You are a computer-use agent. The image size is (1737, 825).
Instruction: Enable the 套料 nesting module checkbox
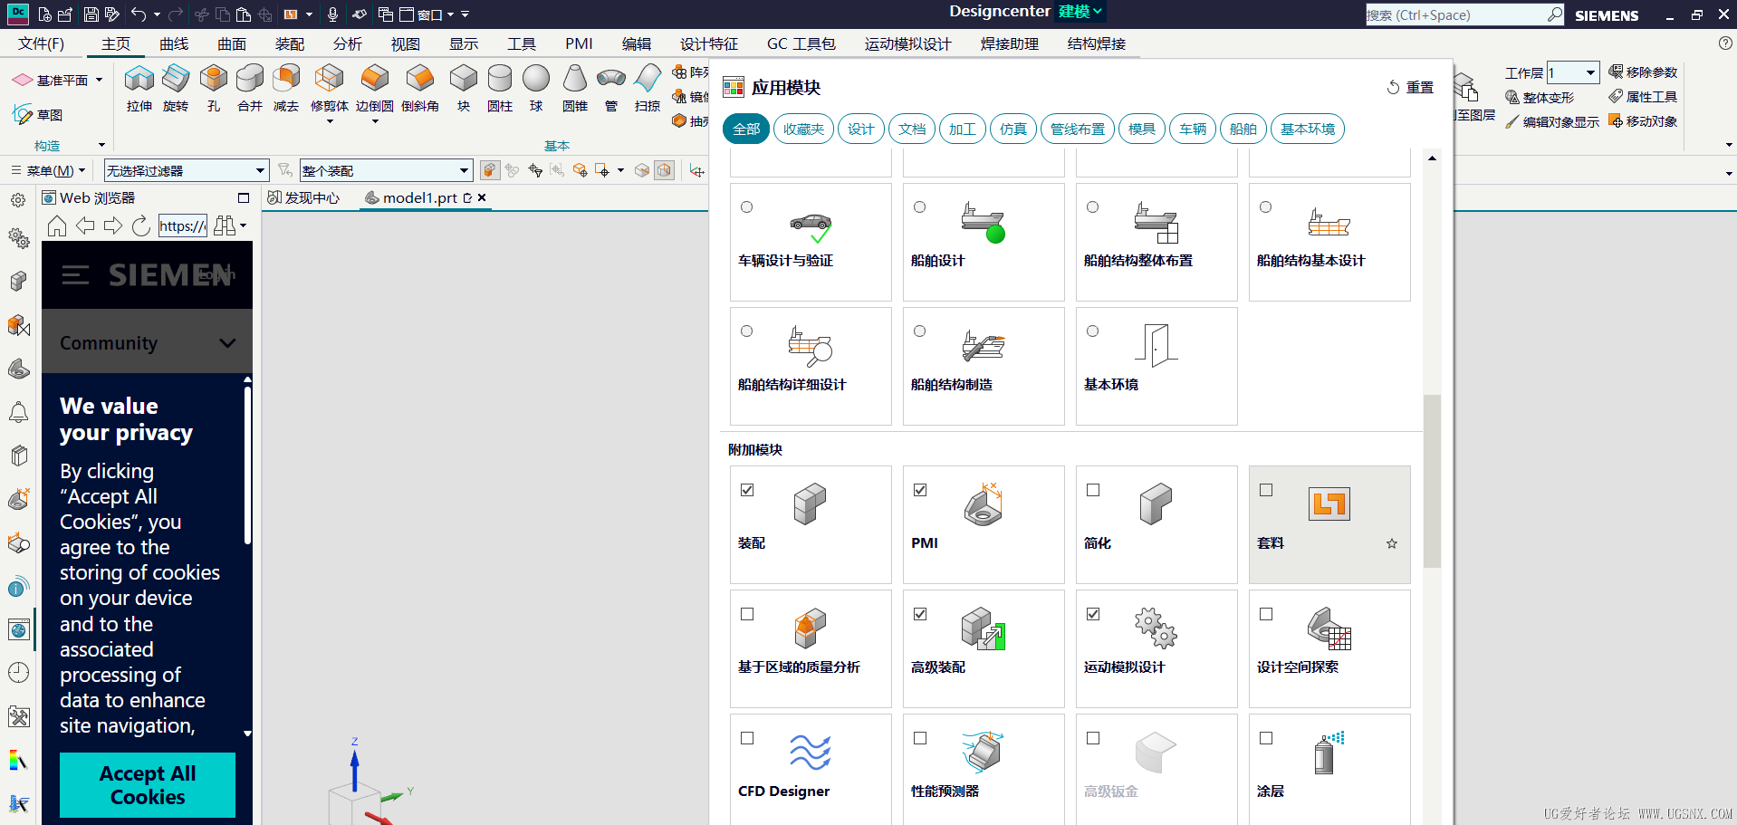[1266, 490]
